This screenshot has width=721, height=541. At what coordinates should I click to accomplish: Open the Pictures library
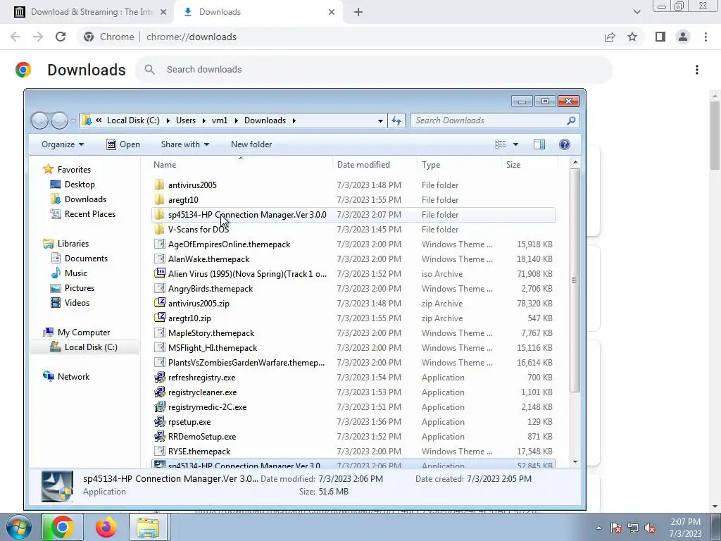click(x=79, y=287)
